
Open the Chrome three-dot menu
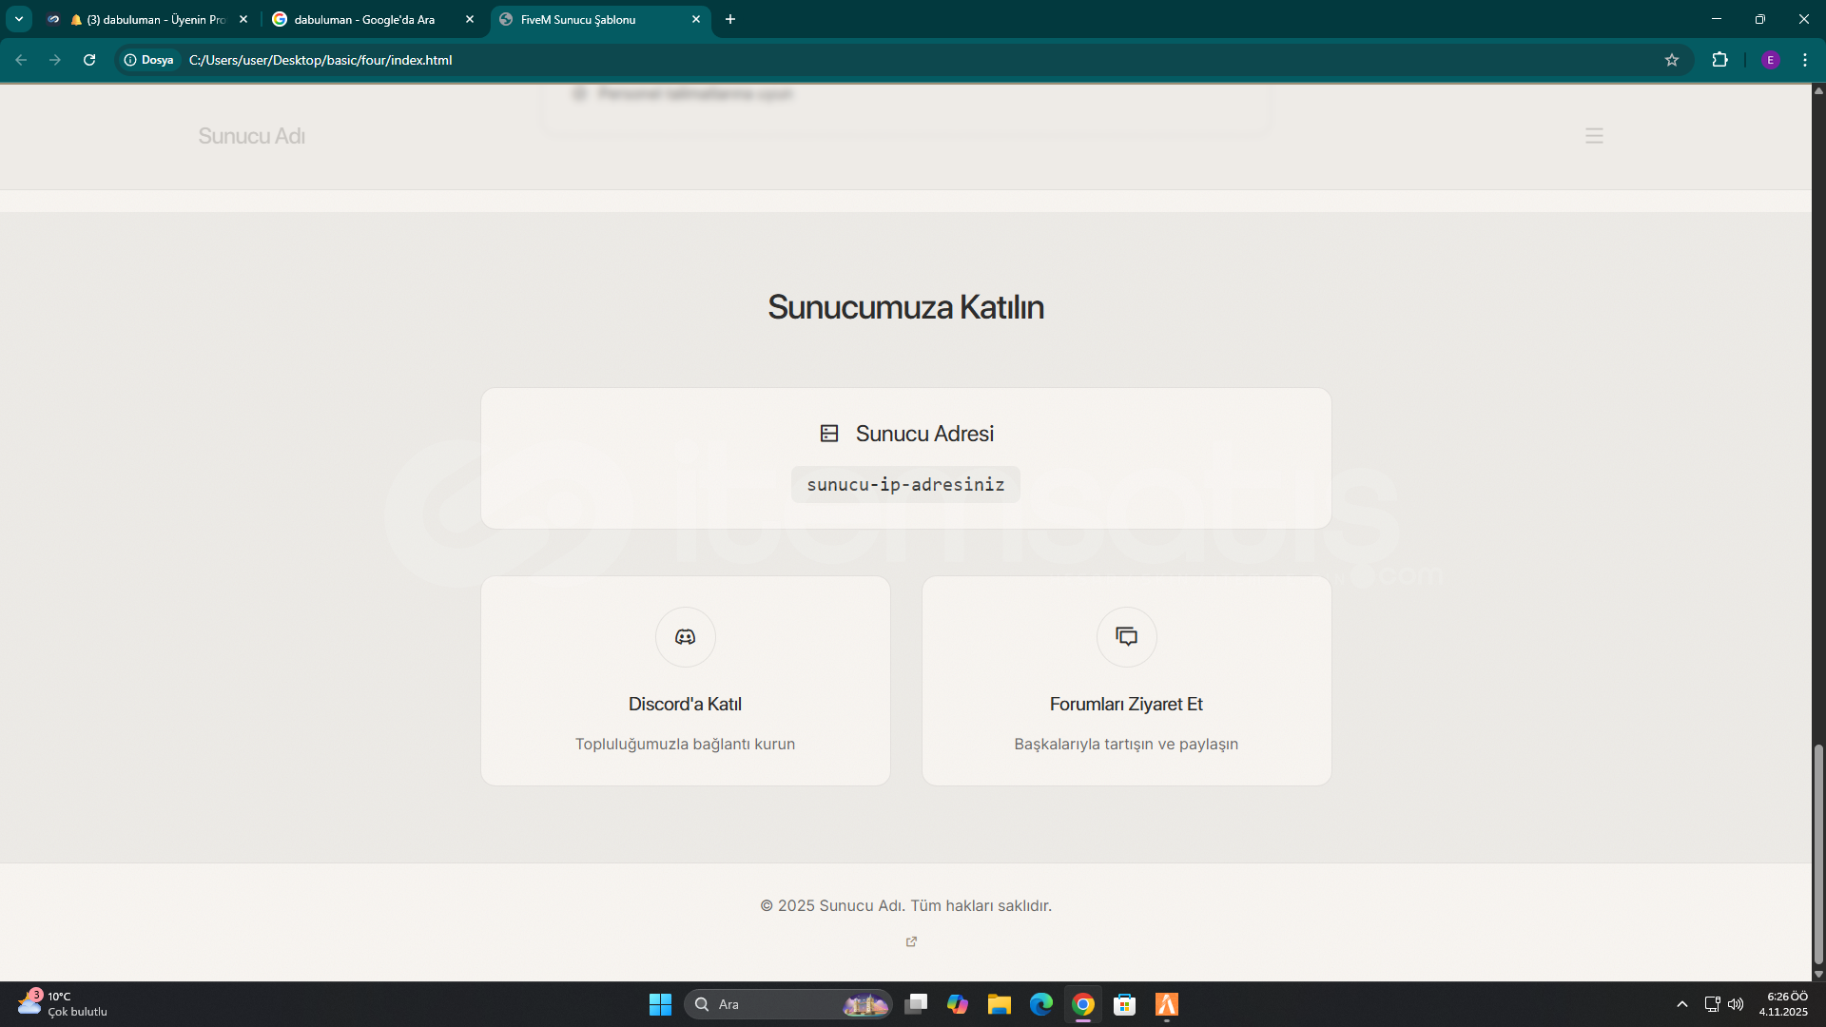point(1805,60)
